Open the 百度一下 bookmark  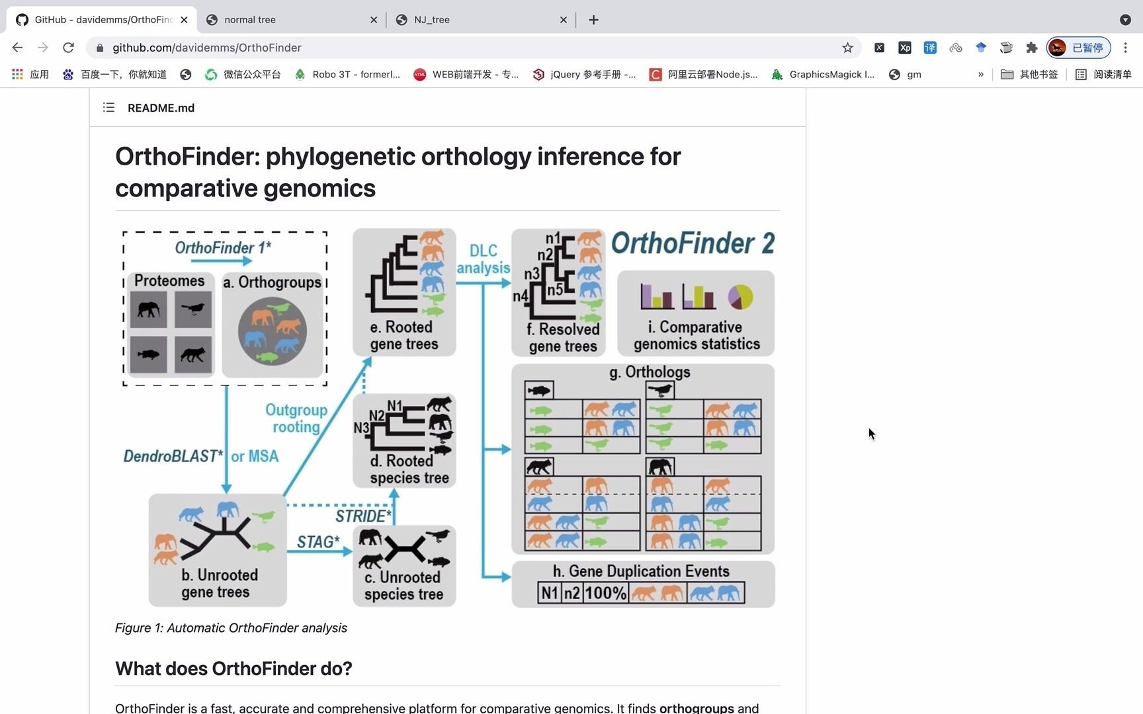(x=114, y=74)
